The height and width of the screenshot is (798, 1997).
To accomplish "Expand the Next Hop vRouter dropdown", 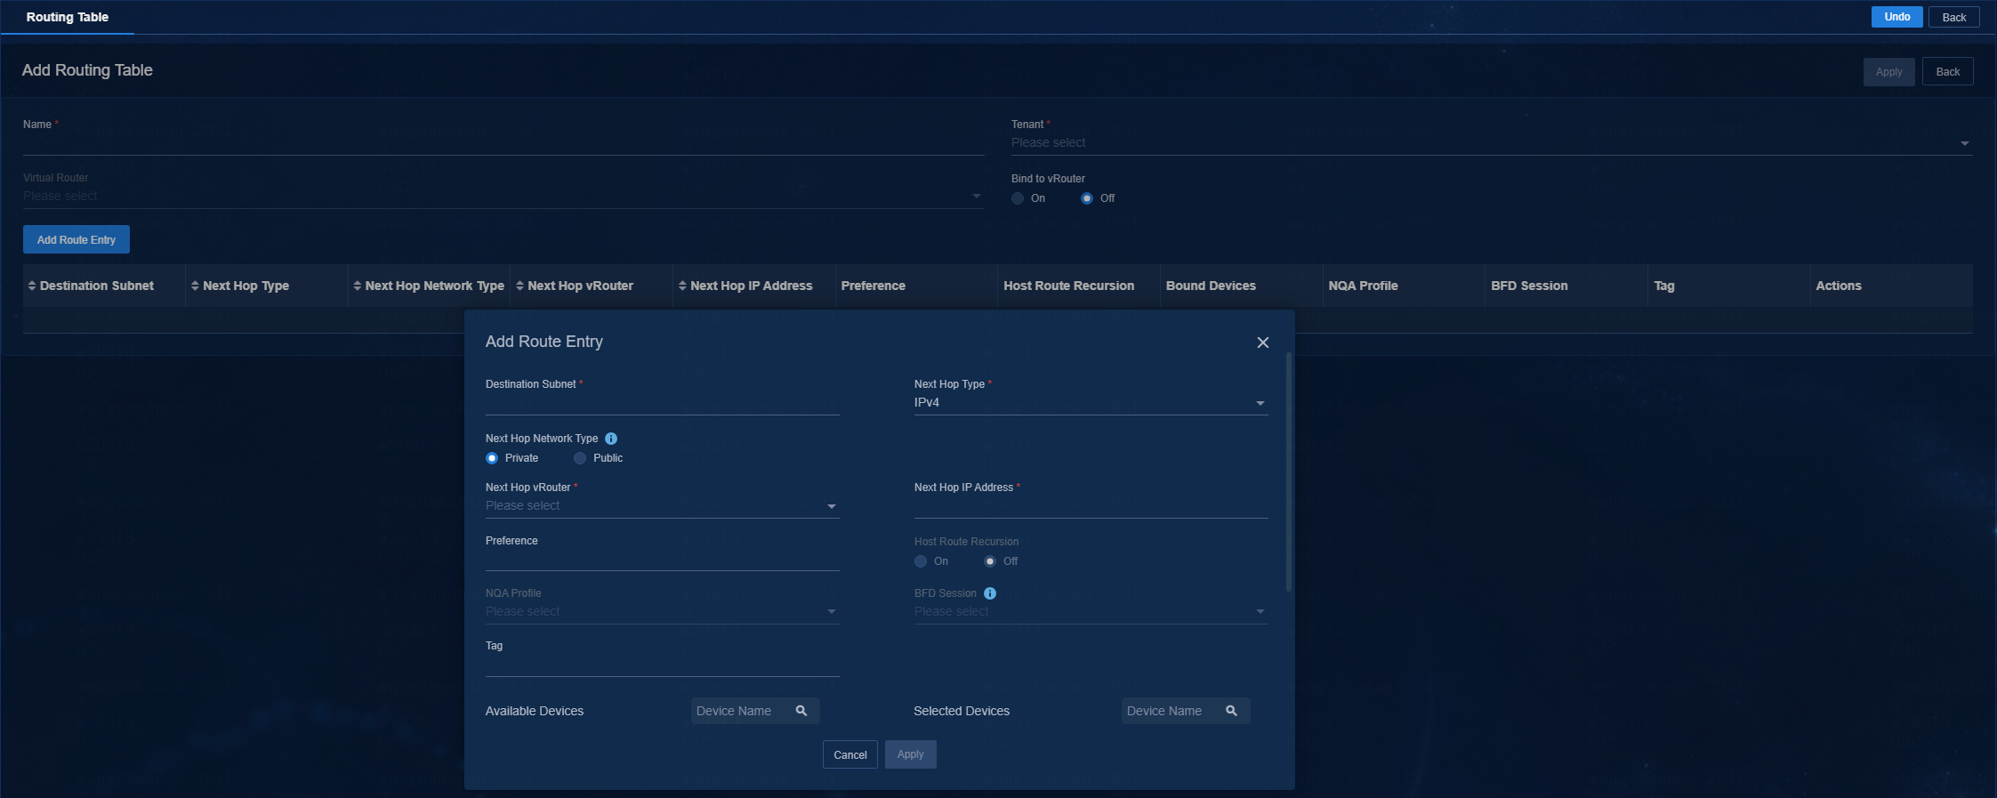I will 662,506.
